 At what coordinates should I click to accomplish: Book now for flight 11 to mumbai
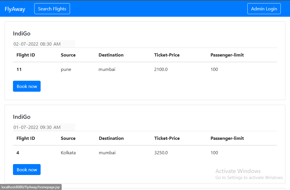tap(27, 86)
